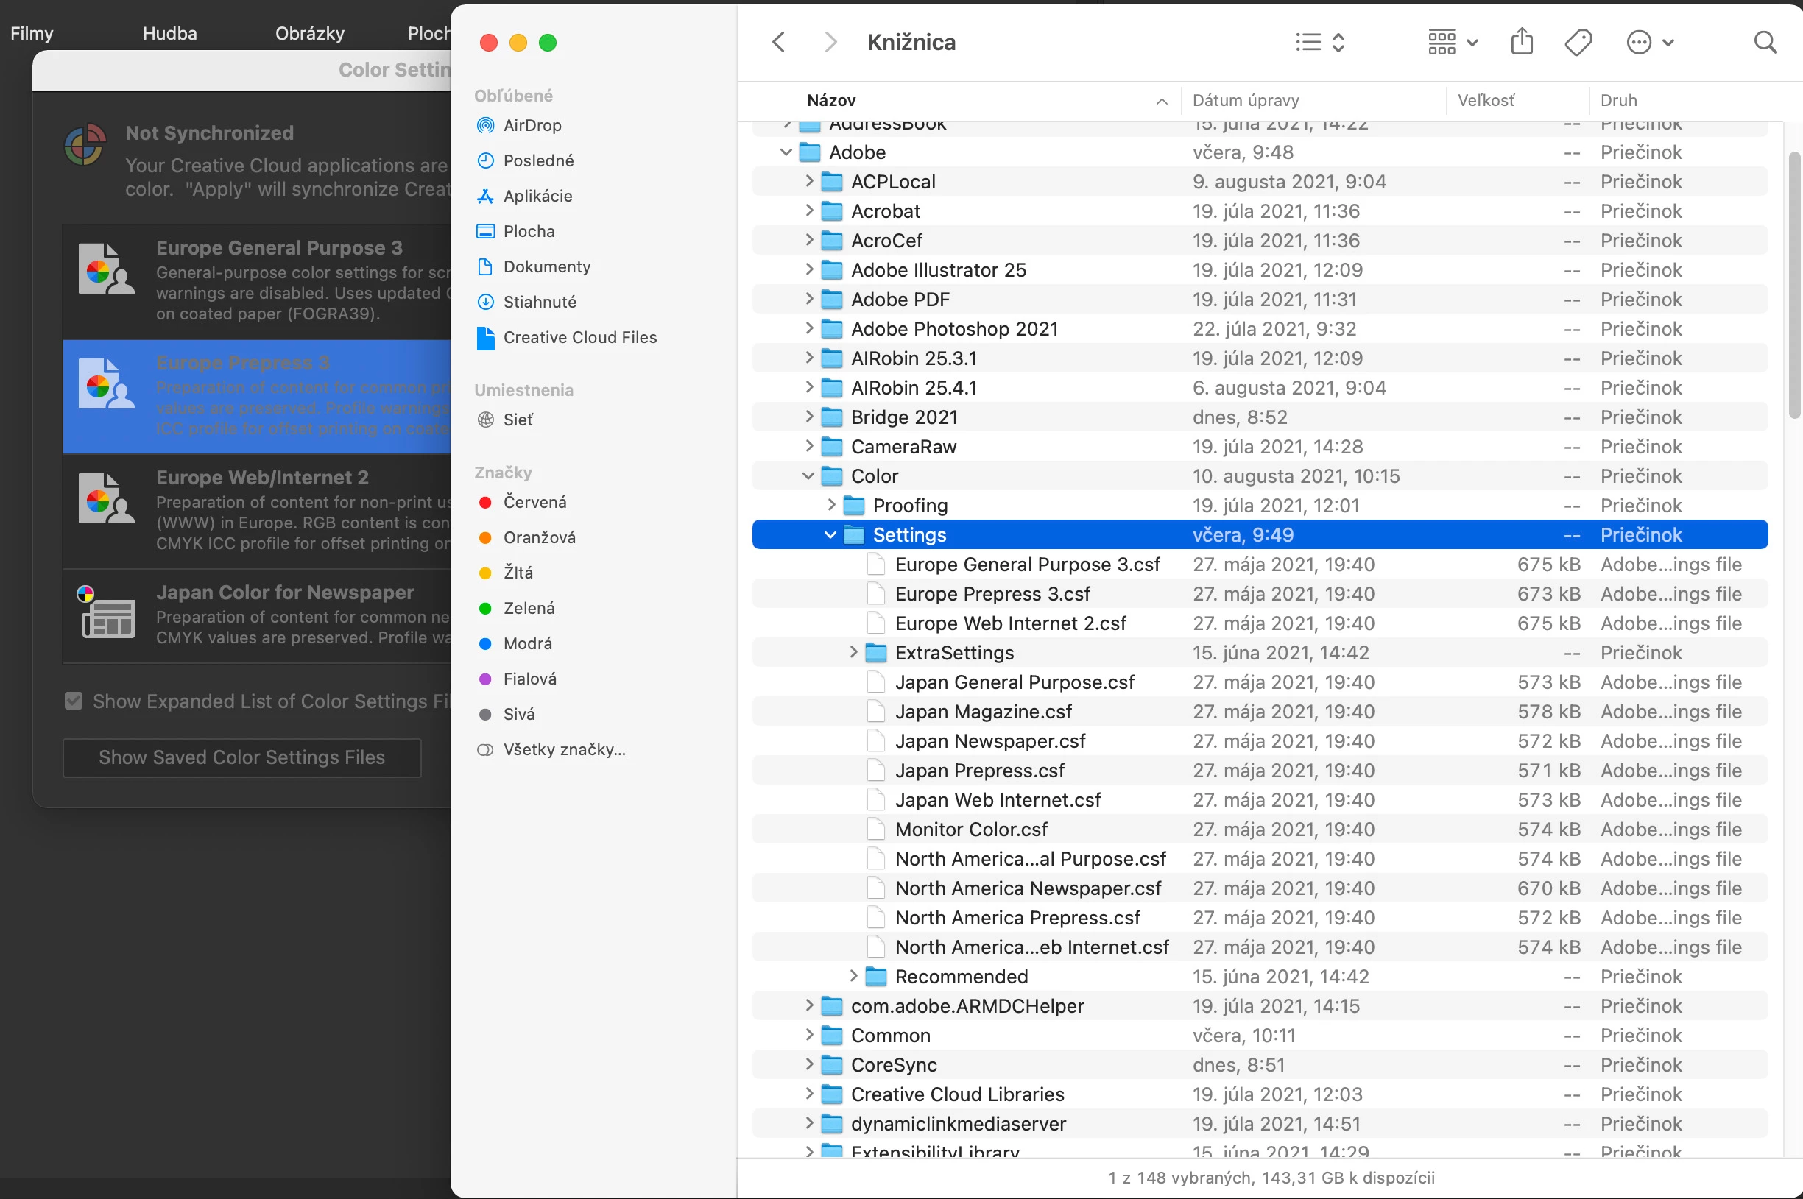Select the Stiahnuté downloads sidebar item
Screen dimensions: 1803x1199
pos(539,302)
